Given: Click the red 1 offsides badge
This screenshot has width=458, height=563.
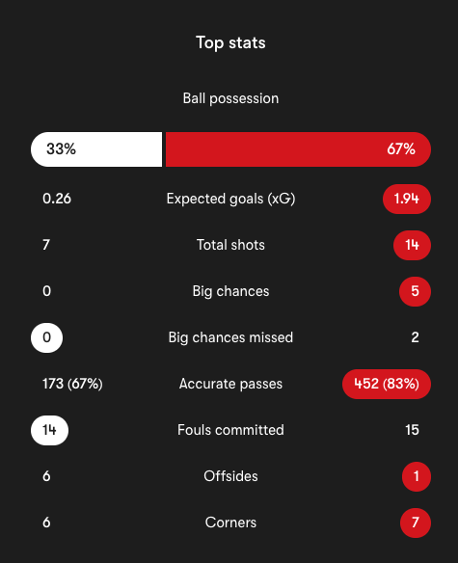Looking at the screenshot, I should [417, 476].
